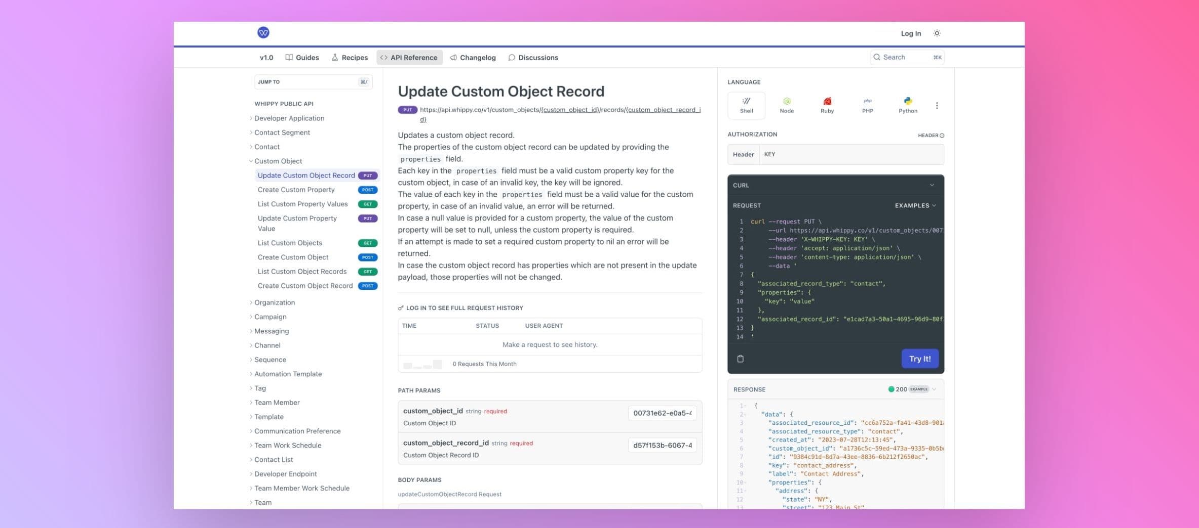Click the info icon beside HEADER label
1199x528 pixels.
941,135
